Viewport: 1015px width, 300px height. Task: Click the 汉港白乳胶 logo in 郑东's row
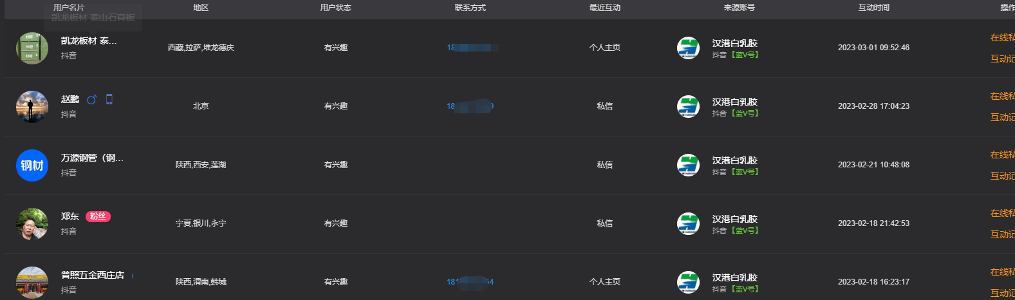(x=688, y=223)
